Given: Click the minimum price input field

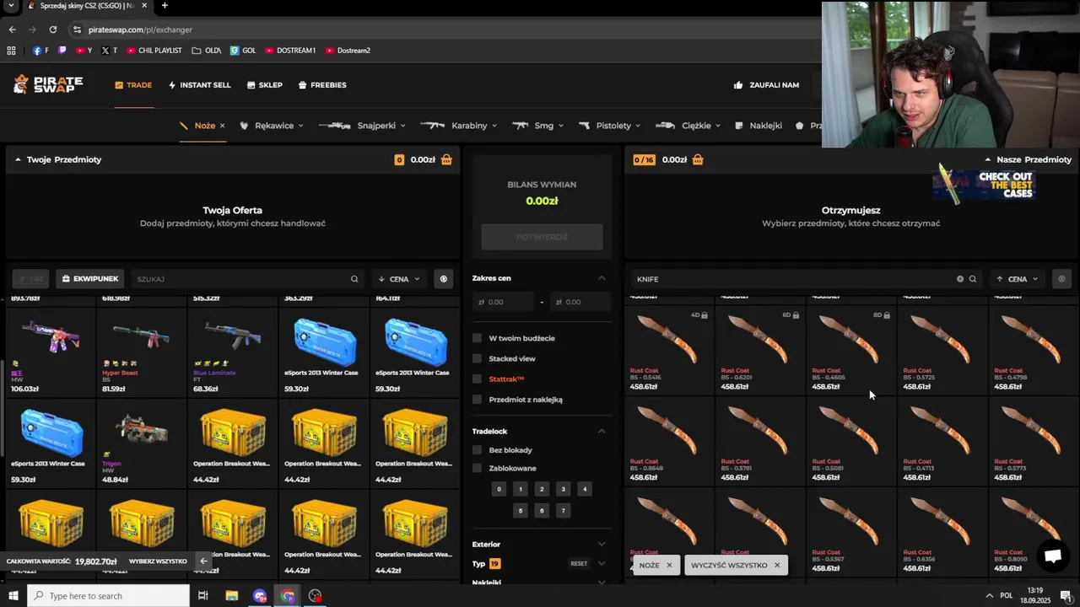Looking at the screenshot, I should tap(504, 302).
